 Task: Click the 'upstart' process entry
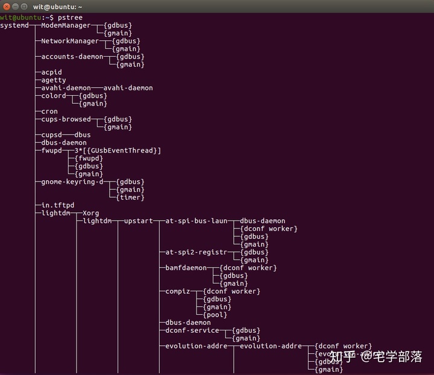click(139, 221)
